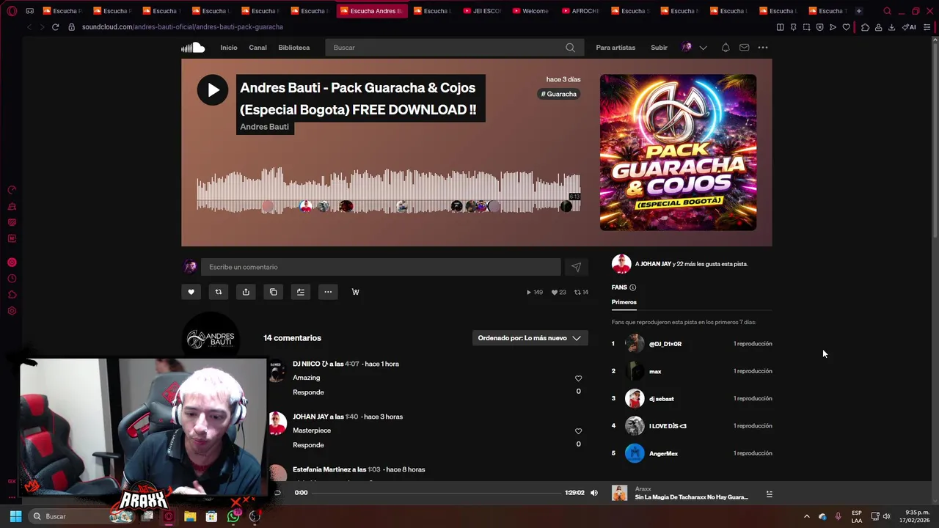Open the Canal page
This screenshot has width=939, height=528.
tap(257, 48)
